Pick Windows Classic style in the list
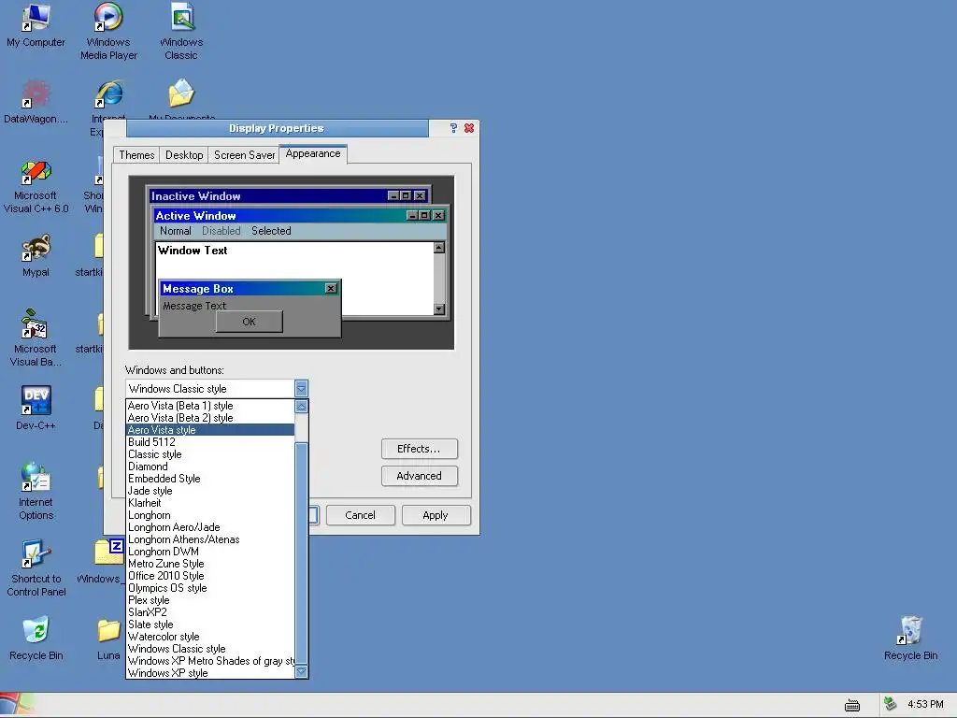This screenshot has height=718, width=957. pos(210,649)
